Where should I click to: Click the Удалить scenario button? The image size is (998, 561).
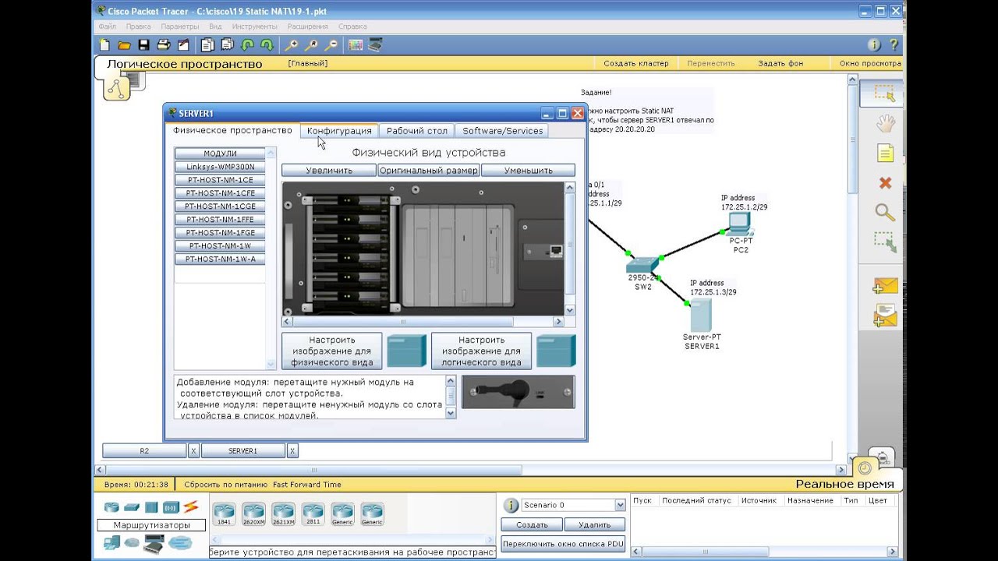tap(595, 525)
